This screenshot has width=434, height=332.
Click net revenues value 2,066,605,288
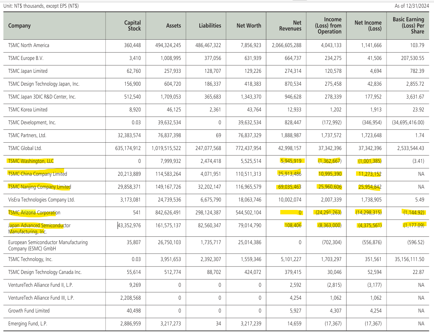click(x=287, y=45)
